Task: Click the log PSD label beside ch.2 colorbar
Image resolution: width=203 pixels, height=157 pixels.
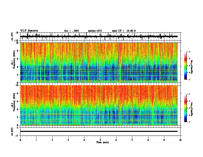Action: pyautogui.click(x=192, y=109)
